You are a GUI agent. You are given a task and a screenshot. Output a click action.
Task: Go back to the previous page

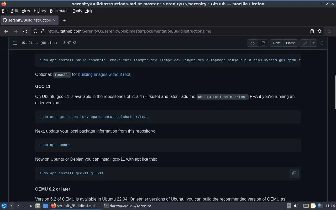pyautogui.click(x=6, y=31)
